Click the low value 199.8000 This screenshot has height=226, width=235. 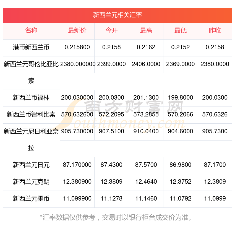[x=181, y=98]
